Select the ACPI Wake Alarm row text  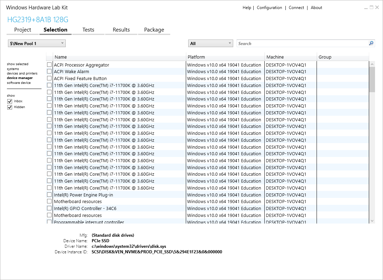(x=72, y=71)
